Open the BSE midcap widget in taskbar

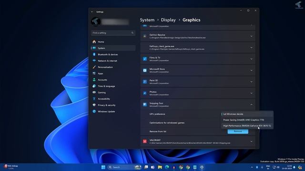tap(11, 167)
